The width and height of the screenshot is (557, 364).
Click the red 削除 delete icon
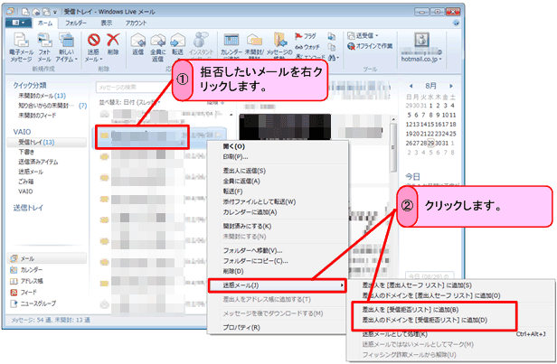pos(113,44)
